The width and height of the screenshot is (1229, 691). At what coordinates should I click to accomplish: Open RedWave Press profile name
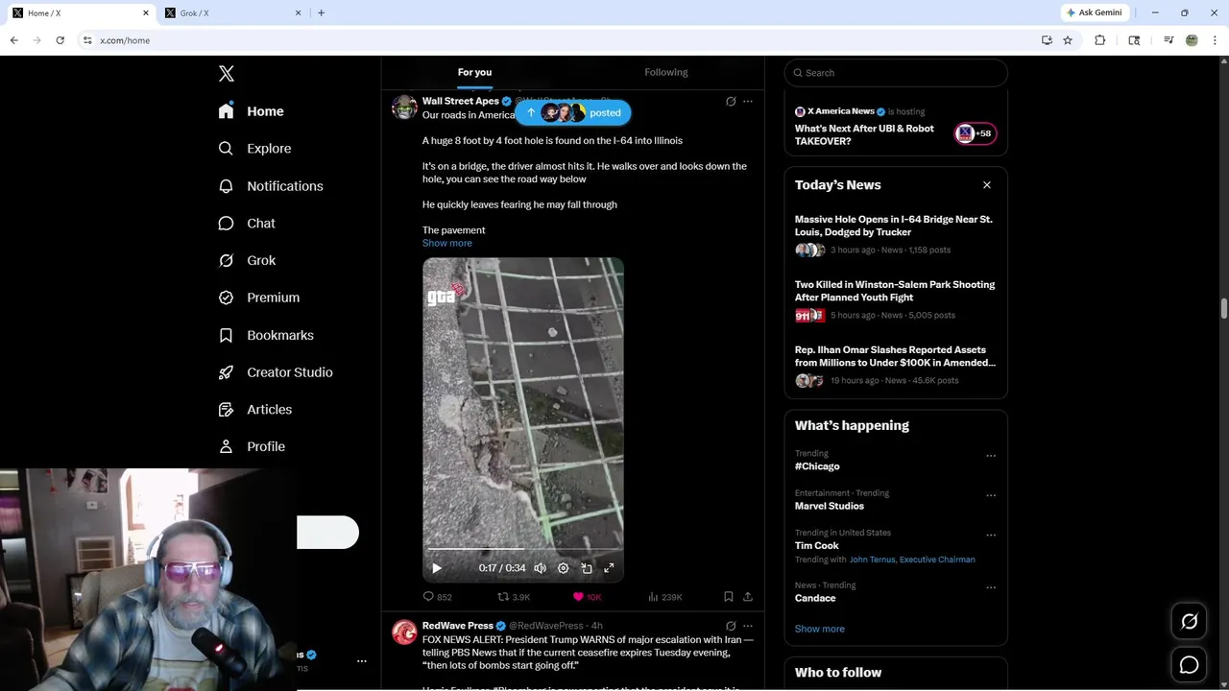pyautogui.click(x=458, y=626)
